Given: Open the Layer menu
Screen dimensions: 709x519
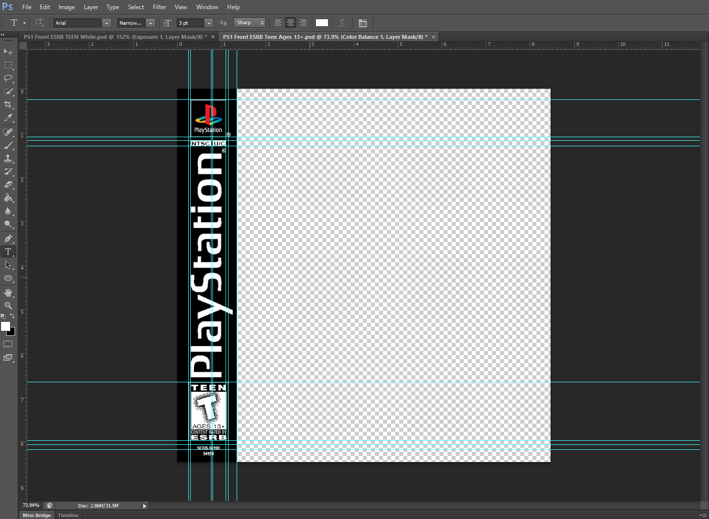Looking at the screenshot, I should click(91, 7).
